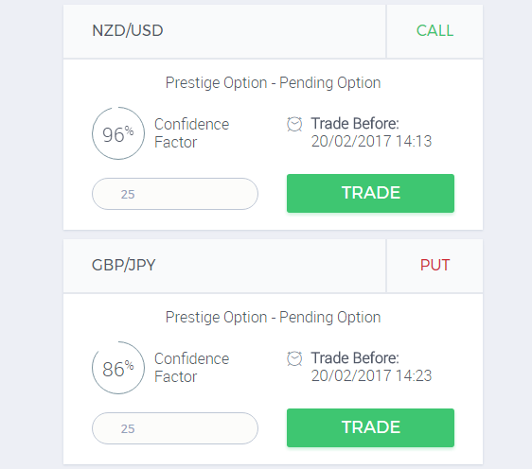The width and height of the screenshot is (532, 469).
Task: Click the 86% confidence circle
Action: tap(118, 368)
